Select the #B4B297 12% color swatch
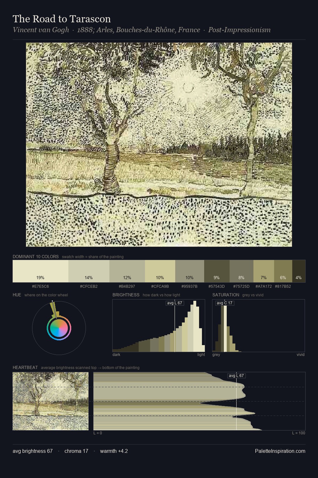 tap(127, 271)
